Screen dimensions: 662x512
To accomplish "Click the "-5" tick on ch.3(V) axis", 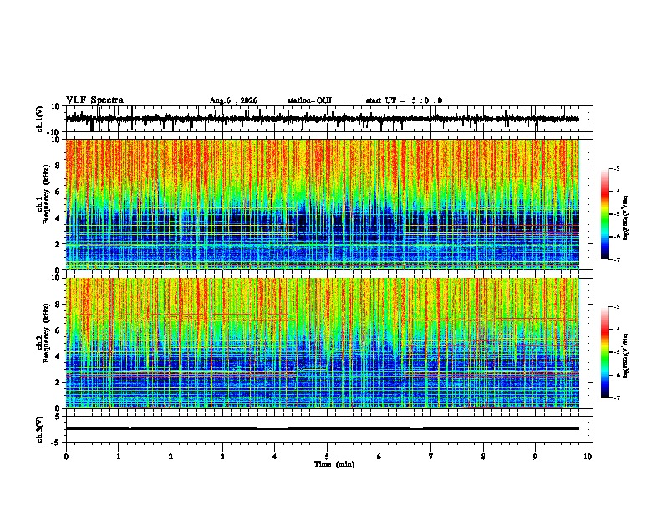I will coord(57,443).
